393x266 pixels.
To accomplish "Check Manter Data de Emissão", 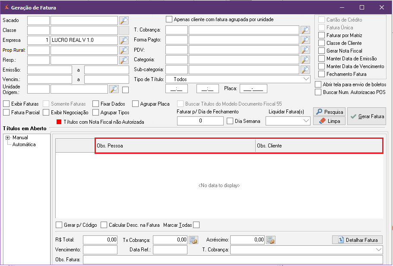I will tap(321, 59).
